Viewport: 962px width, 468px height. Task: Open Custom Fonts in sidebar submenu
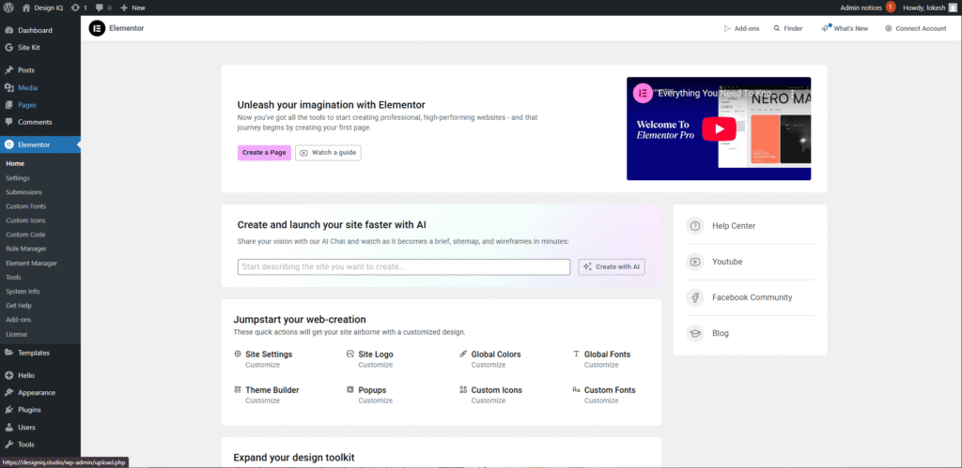[25, 206]
